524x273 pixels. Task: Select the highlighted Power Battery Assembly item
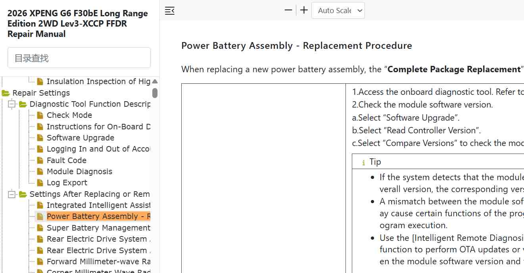[x=98, y=216]
